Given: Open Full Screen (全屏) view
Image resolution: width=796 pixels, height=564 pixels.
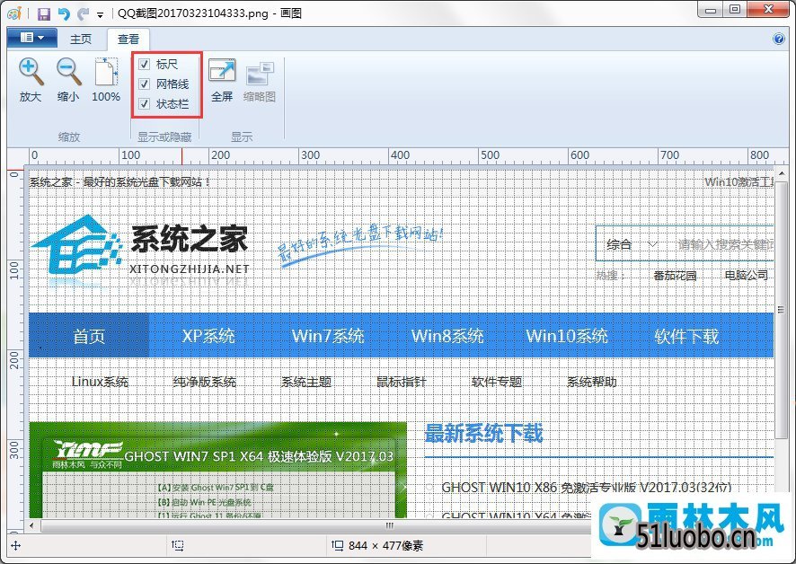Looking at the screenshot, I should [x=222, y=72].
